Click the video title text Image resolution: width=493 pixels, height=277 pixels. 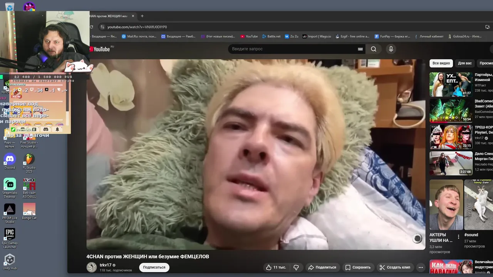[x=148, y=257]
